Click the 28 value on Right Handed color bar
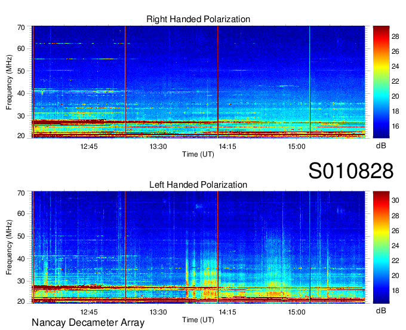 pyautogui.click(x=395, y=36)
